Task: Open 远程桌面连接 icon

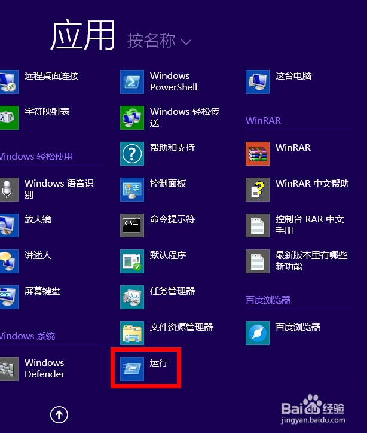Action: [x=9, y=82]
